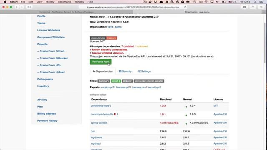Export licenses.csv
This screenshot has width=267, height=150.
tap(139, 87)
